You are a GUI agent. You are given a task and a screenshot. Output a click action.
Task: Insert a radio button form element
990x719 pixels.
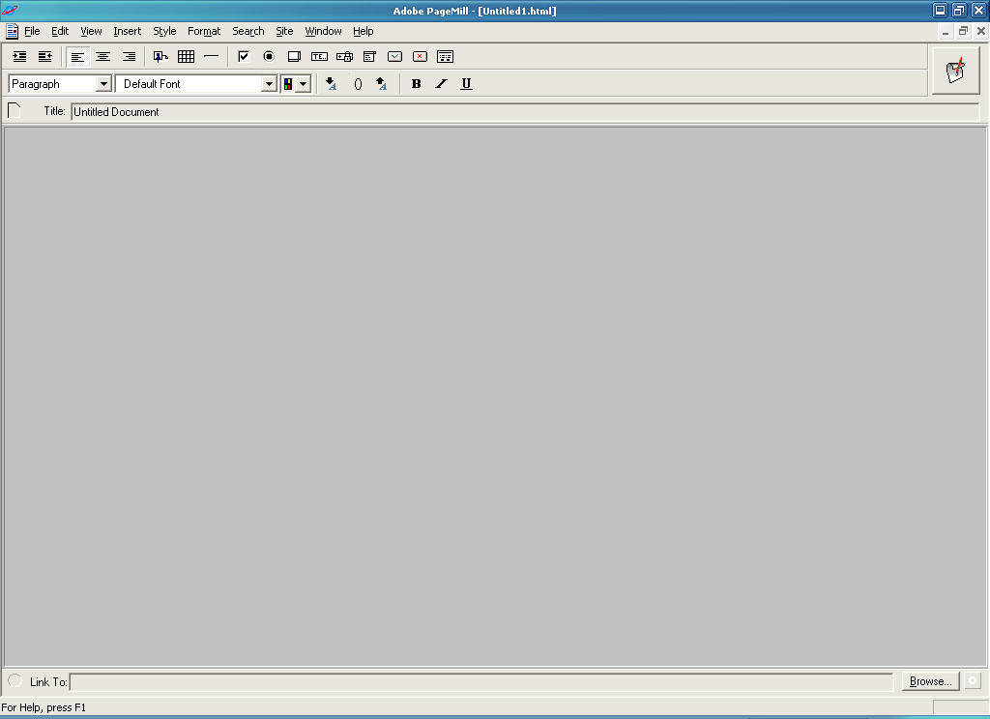pos(269,57)
